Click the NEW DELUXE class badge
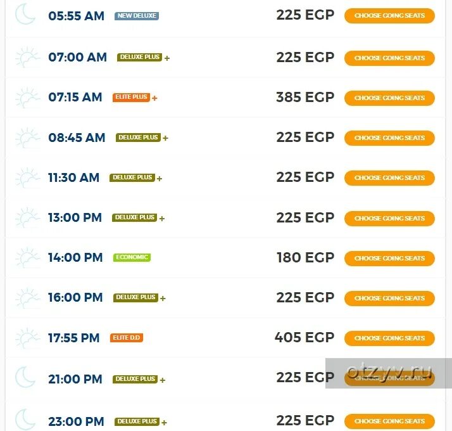The width and height of the screenshot is (452, 431). tap(137, 16)
